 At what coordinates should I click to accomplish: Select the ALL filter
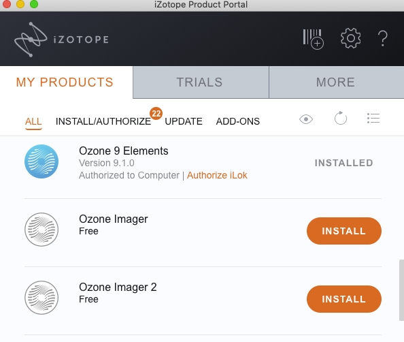(33, 121)
